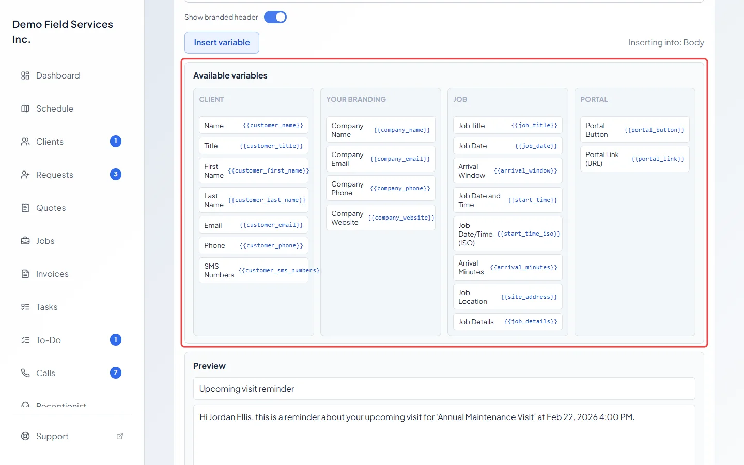The height and width of the screenshot is (465, 744).
Task: Click the Tasks list icon
Action: click(x=25, y=307)
